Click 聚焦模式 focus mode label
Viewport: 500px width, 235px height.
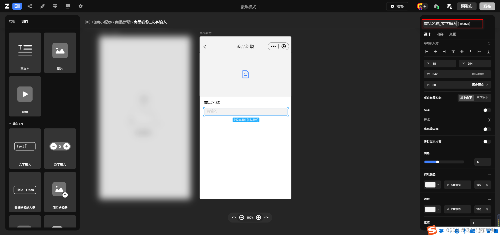pos(248,7)
